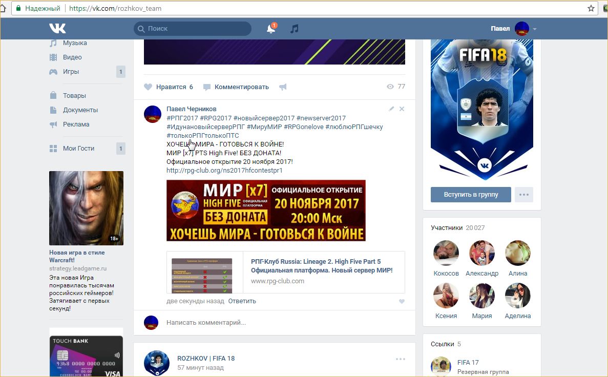
Task: Open group actions three-dots button
Action: (523, 195)
